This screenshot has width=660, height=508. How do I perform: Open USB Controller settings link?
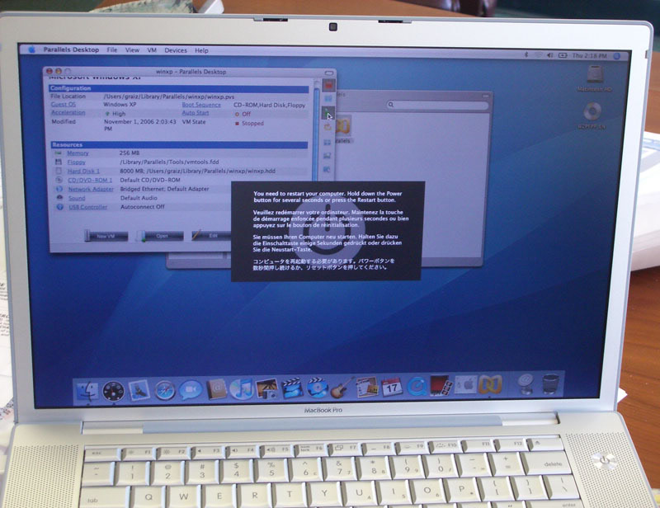tap(88, 207)
